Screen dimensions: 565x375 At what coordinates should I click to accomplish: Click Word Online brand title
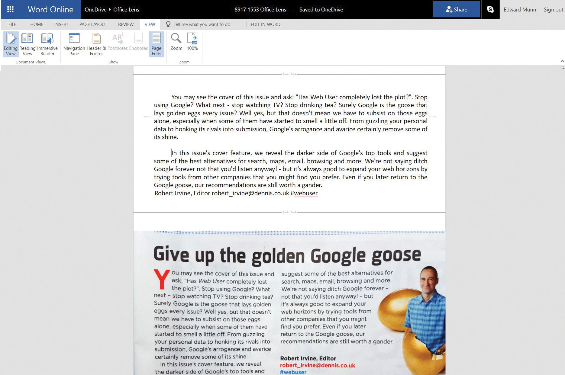pyautogui.click(x=50, y=9)
